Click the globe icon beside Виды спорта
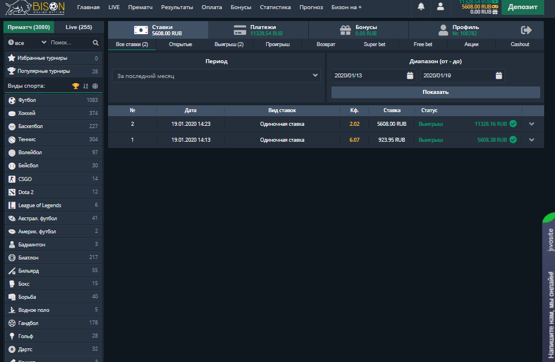555x362 pixels. (95, 86)
